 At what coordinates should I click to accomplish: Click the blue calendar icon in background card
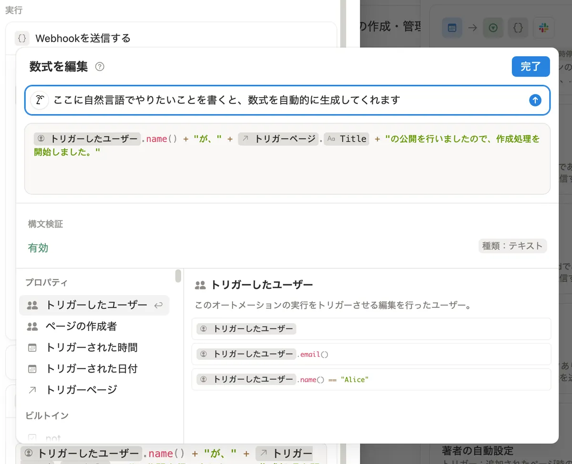451,28
